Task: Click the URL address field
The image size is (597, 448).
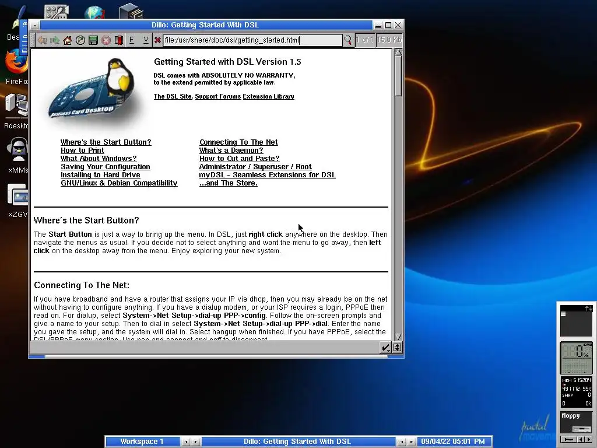Action: coord(253,40)
